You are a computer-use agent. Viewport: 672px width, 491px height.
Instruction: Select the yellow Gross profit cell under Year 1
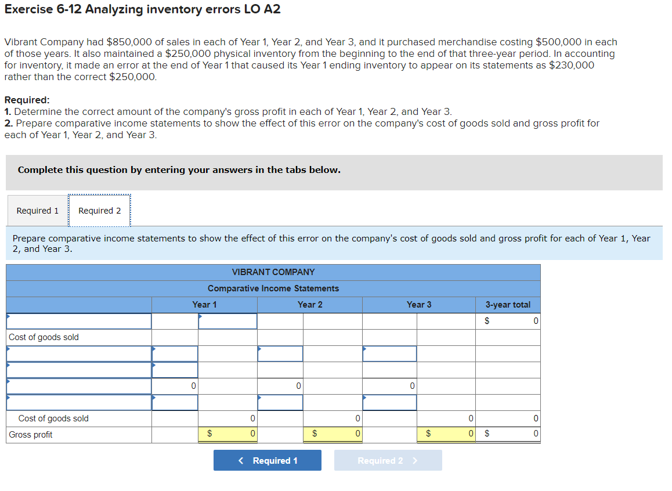pos(227,434)
